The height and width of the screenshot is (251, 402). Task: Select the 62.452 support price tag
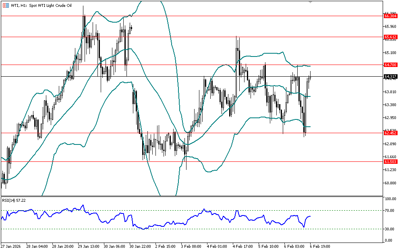(x=391, y=133)
